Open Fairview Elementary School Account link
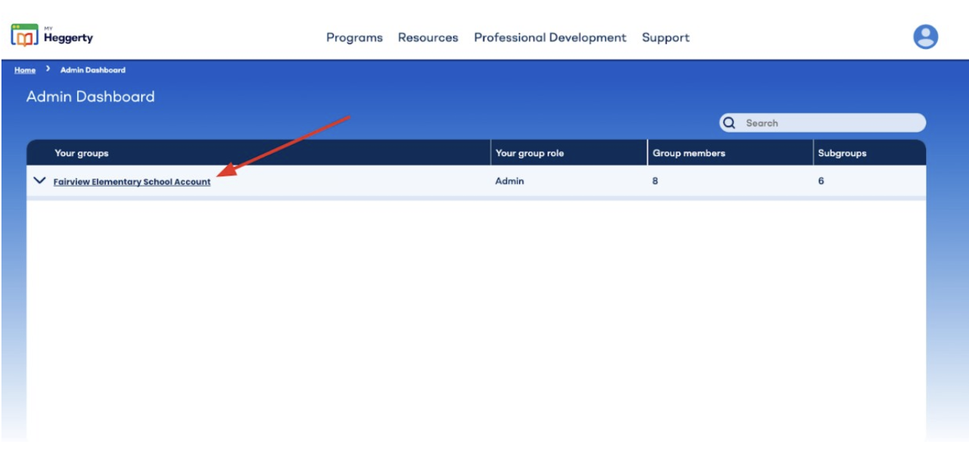Image resolution: width=969 pixels, height=460 pixels. click(131, 182)
